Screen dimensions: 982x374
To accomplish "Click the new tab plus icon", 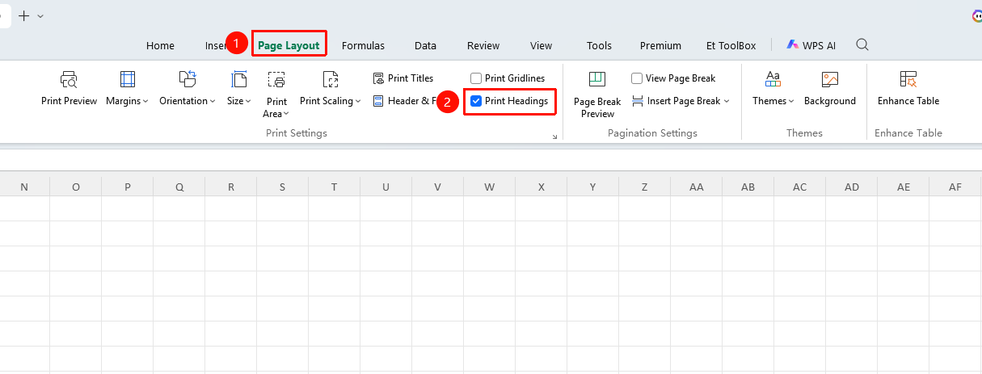I will click(23, 15).
